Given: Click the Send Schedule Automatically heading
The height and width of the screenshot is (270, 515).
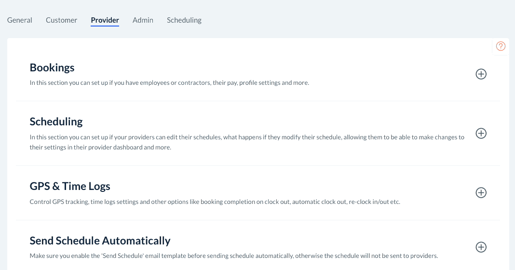Looking at the screenshot, I should pos(100,241).
